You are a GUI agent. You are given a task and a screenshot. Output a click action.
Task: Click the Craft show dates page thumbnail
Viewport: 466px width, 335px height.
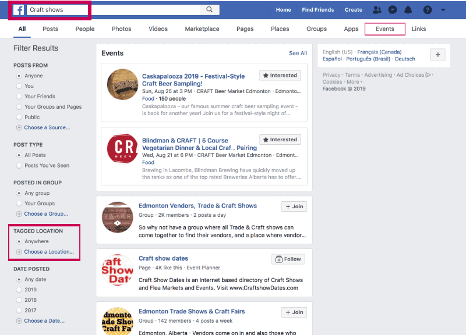[x=118, y=270]
